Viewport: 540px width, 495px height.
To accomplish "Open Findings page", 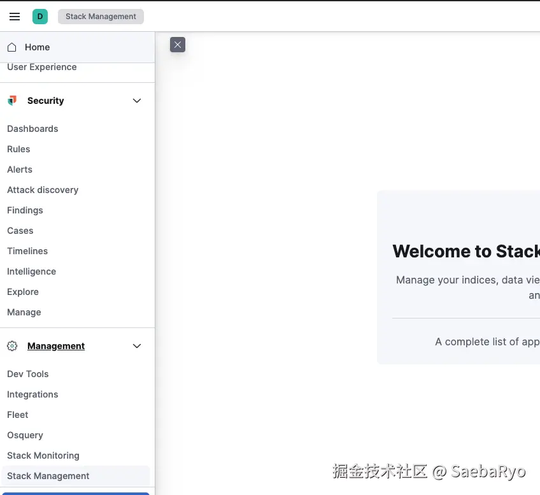I will tap(25, 210).
